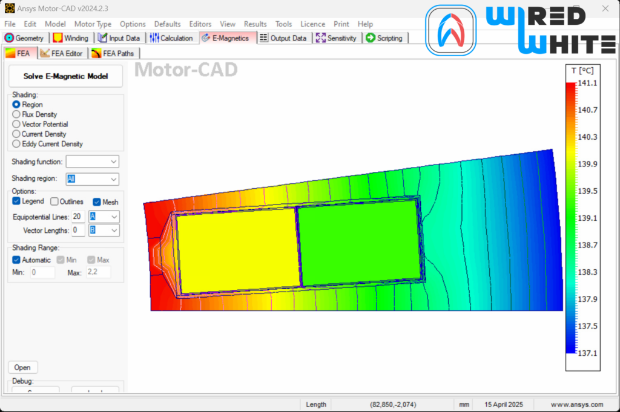This screenshot has height=412, width=620.
Task: Open the Tools menu
Action: tap(283, 24)
